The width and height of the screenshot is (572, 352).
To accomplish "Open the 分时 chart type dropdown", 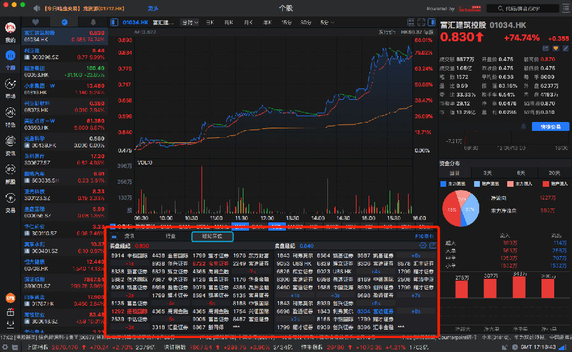I will coord(190,23).
